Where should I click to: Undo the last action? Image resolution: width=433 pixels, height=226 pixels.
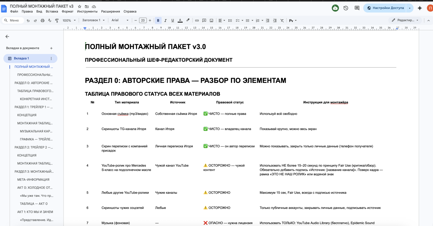pos(28,20)
